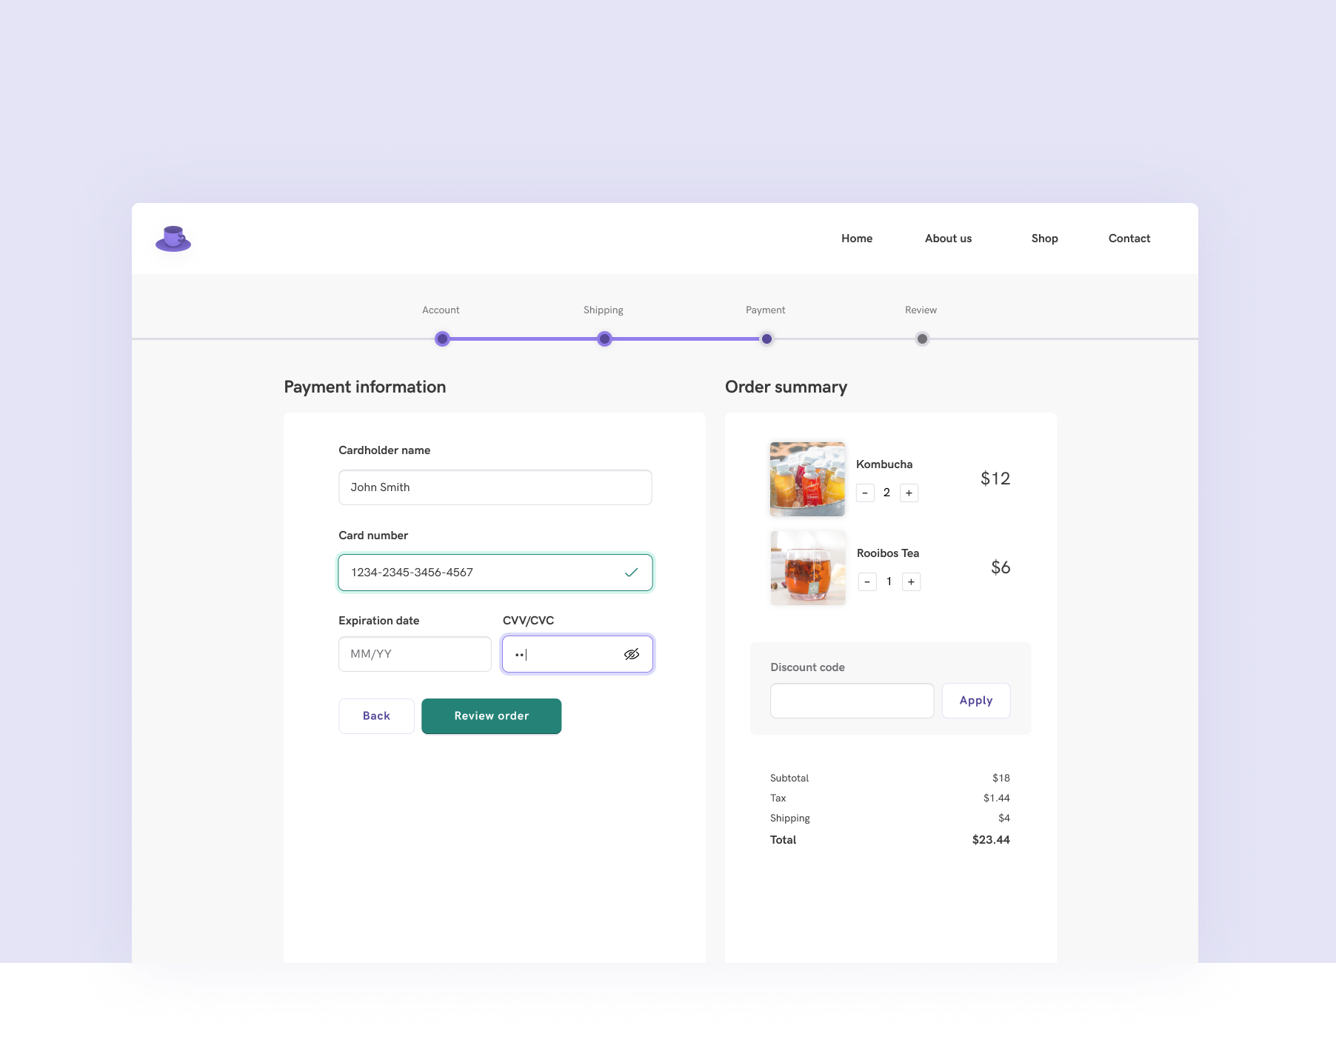This screenshot has width=1336, height=1037.
Task: Click the Discount code input box
Action: click(852, 701)
